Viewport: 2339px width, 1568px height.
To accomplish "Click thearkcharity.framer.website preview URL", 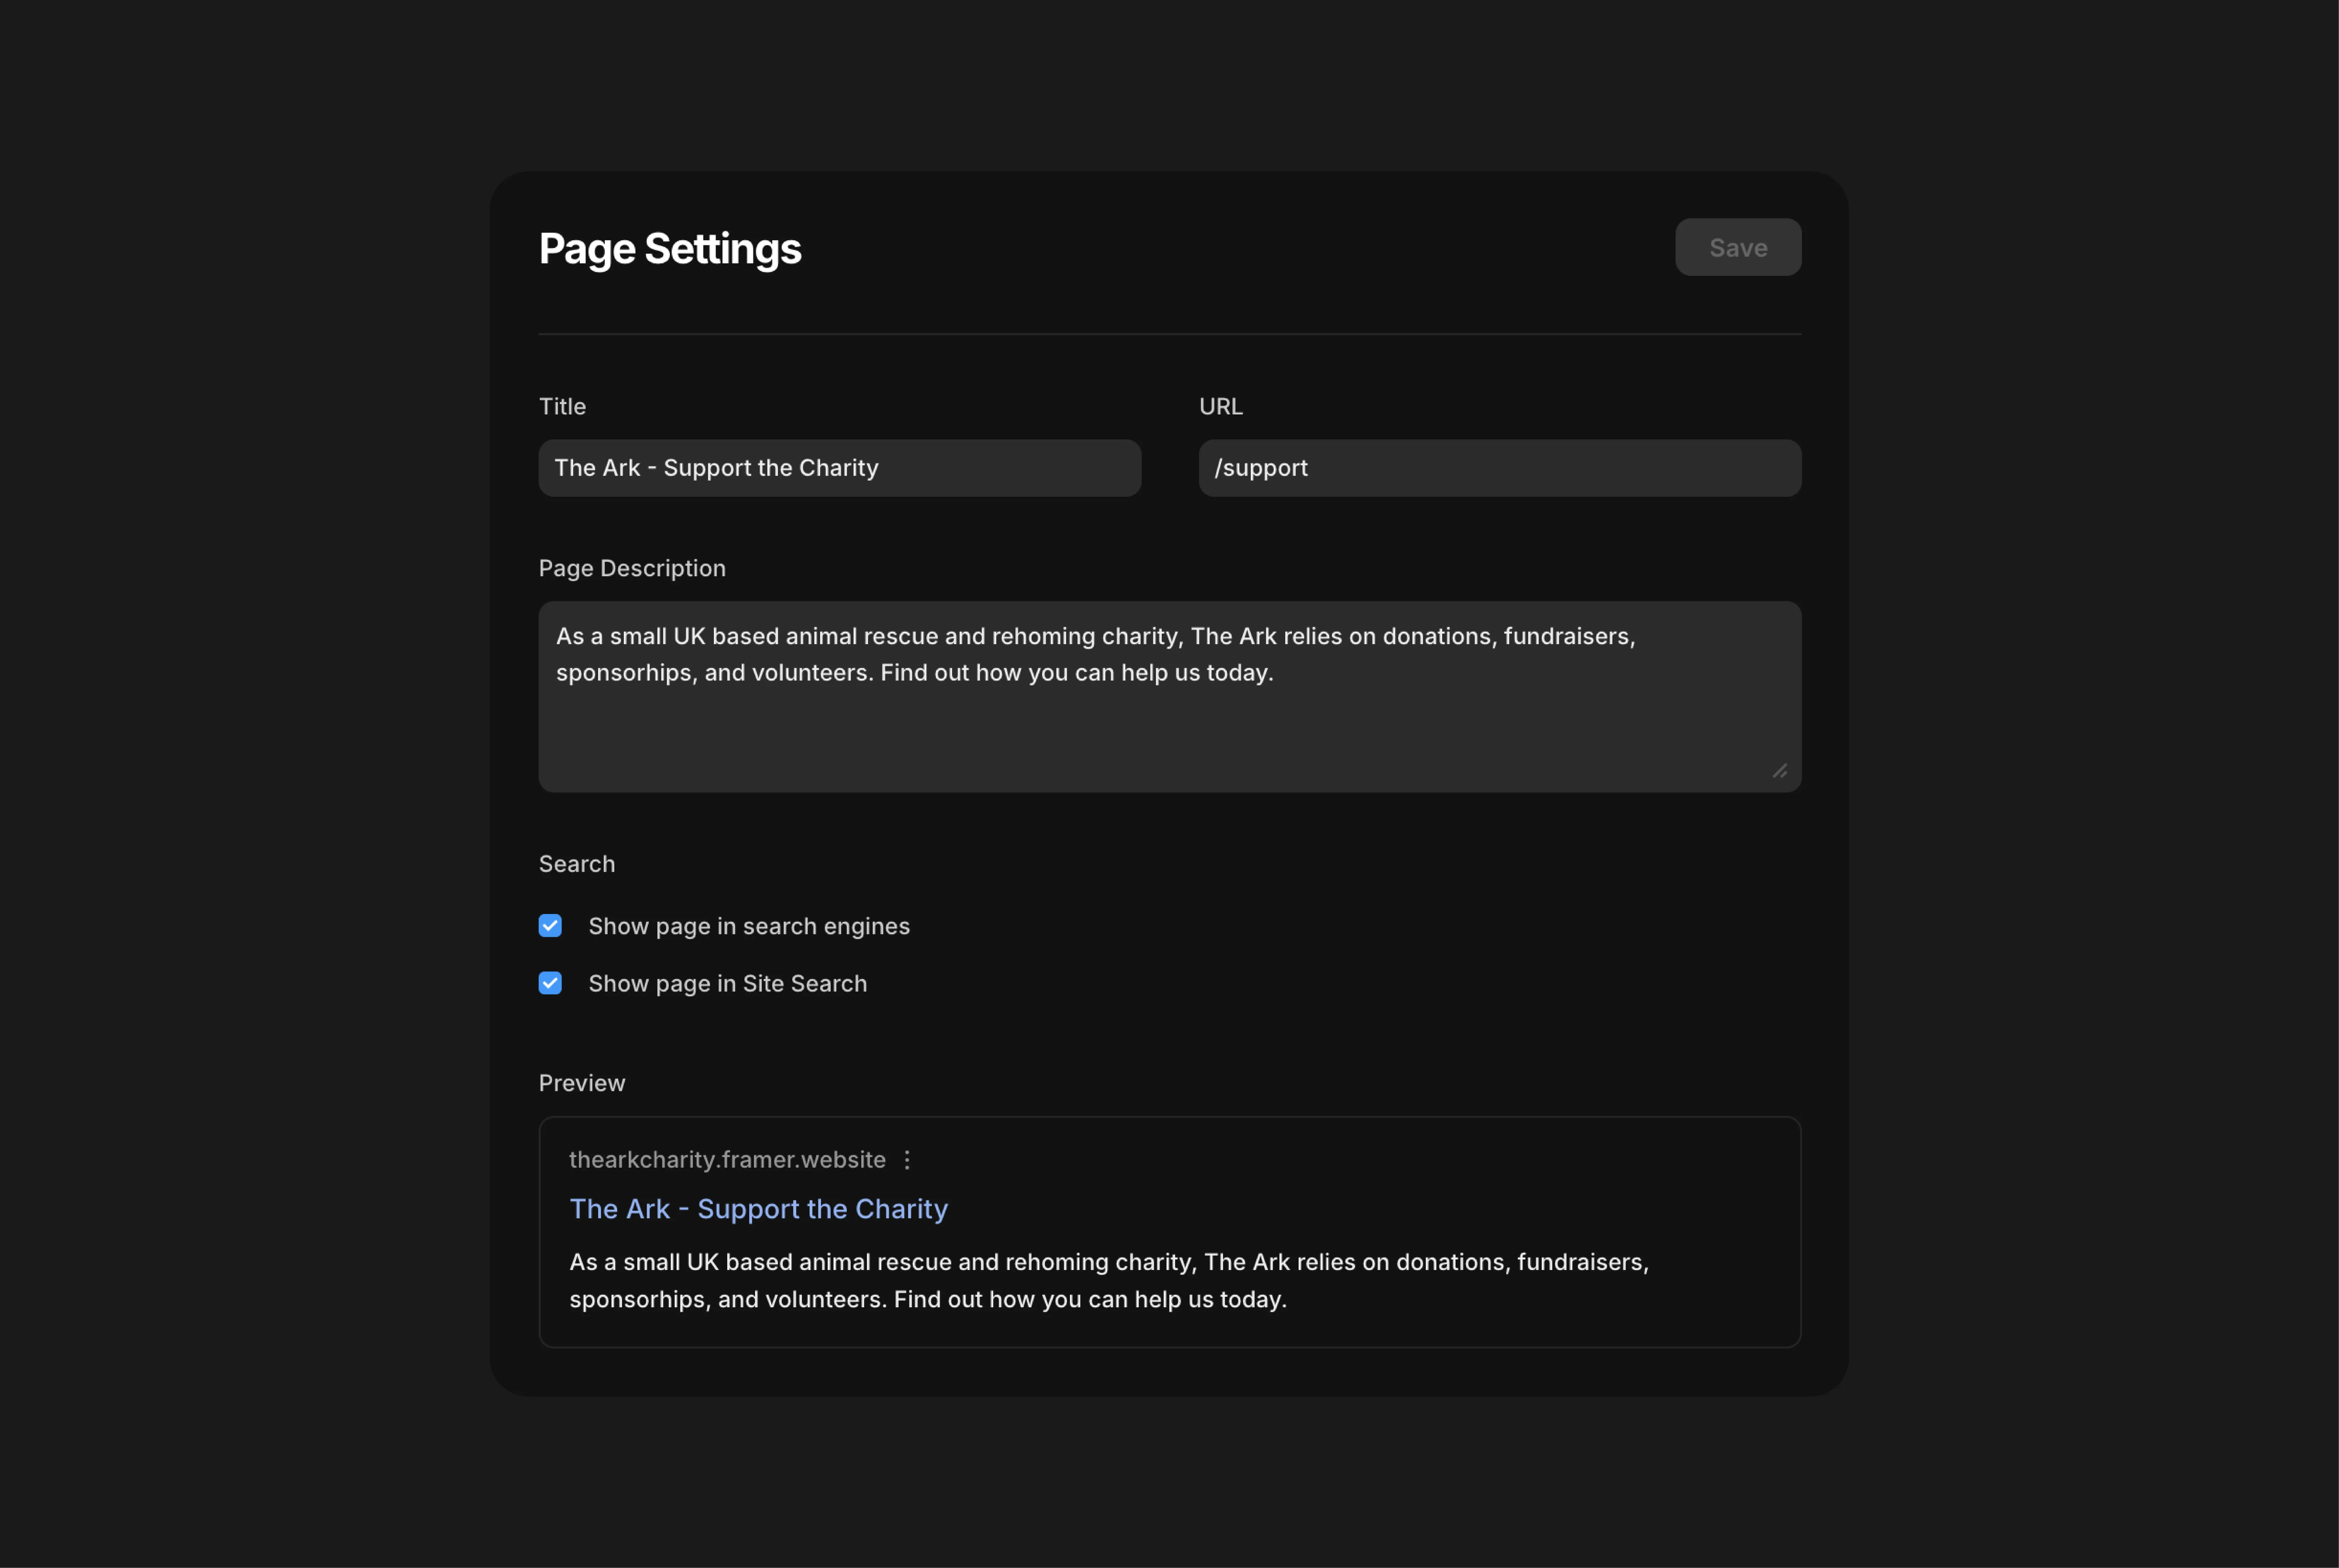I will point(727,1160).
